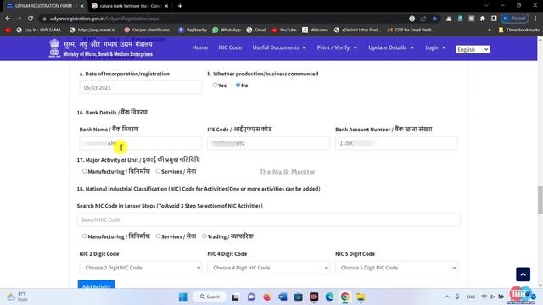The image size is (543, 305).
Task: Close the canara bank tab
Action: coord(166,6)
